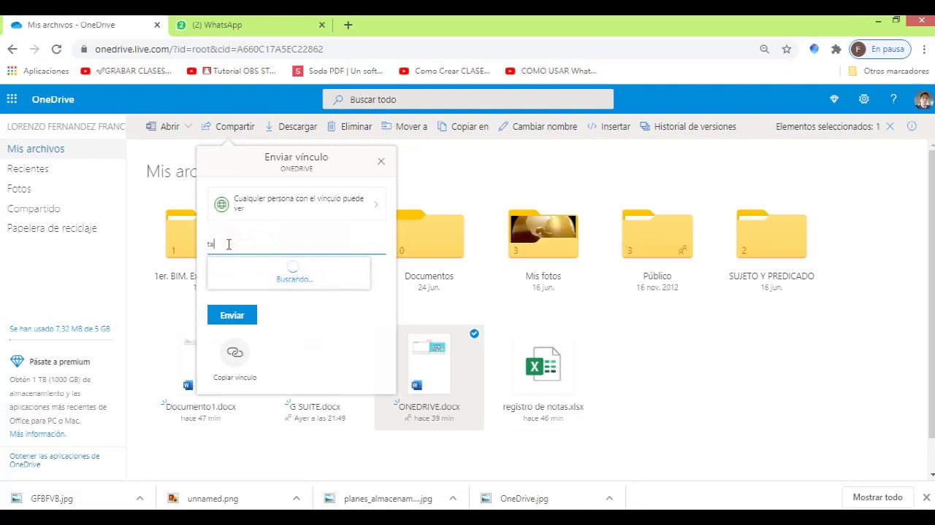The height and width of the screenshot is (525, 935).
Task: Open the OneDrive settings gear
Action: [x=864, y=99]
